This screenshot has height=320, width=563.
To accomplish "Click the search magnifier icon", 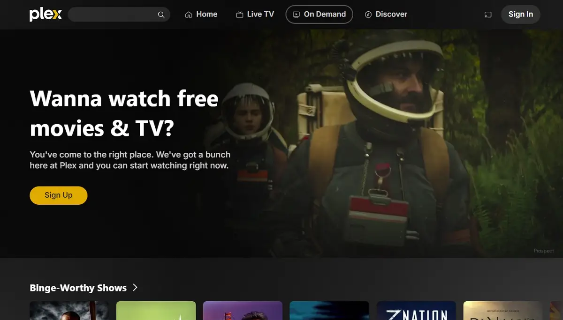I will pos(161,15).
